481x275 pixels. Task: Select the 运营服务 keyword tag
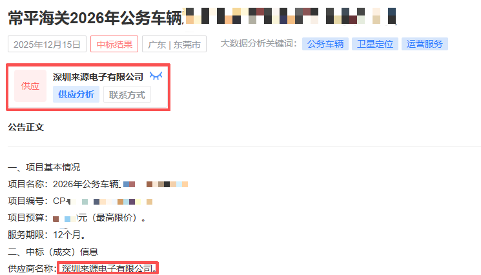[425, 44]
